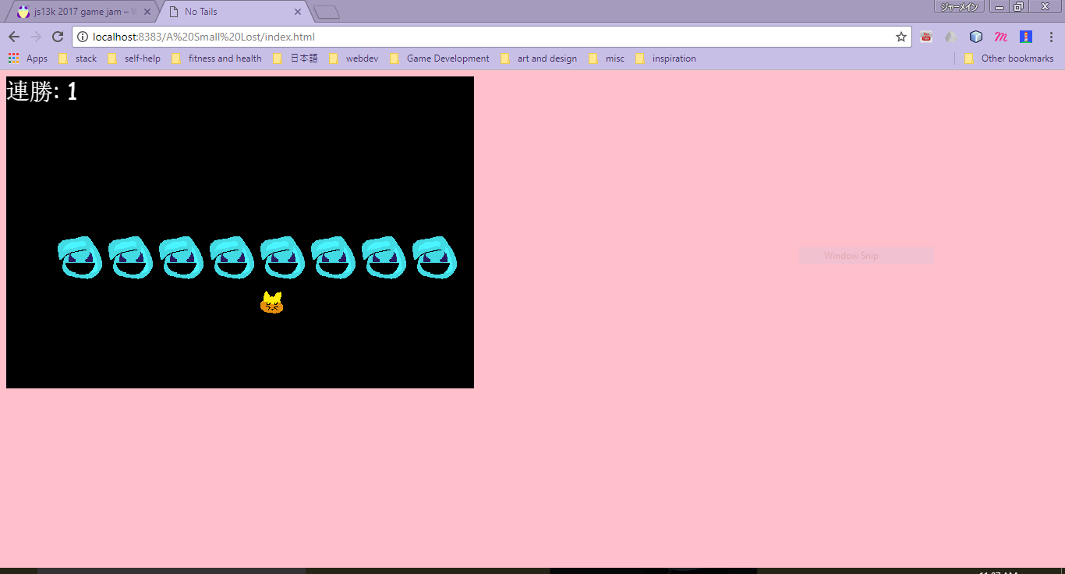Restore down the Chrome window
Image resolution: width=1065 pixels, height=574 pixels.
coord(1018,7)
